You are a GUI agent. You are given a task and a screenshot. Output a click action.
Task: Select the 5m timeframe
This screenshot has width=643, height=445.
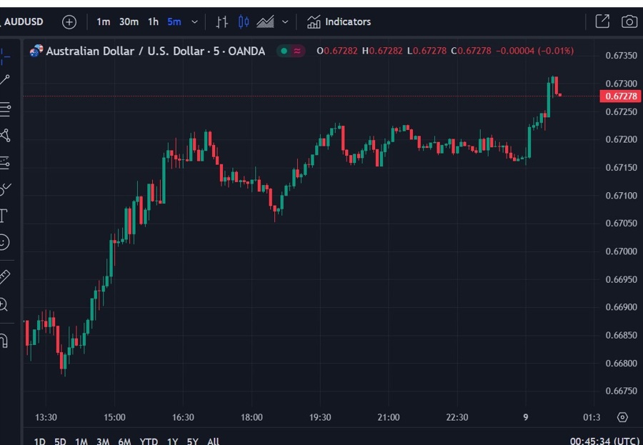[174, 21]
